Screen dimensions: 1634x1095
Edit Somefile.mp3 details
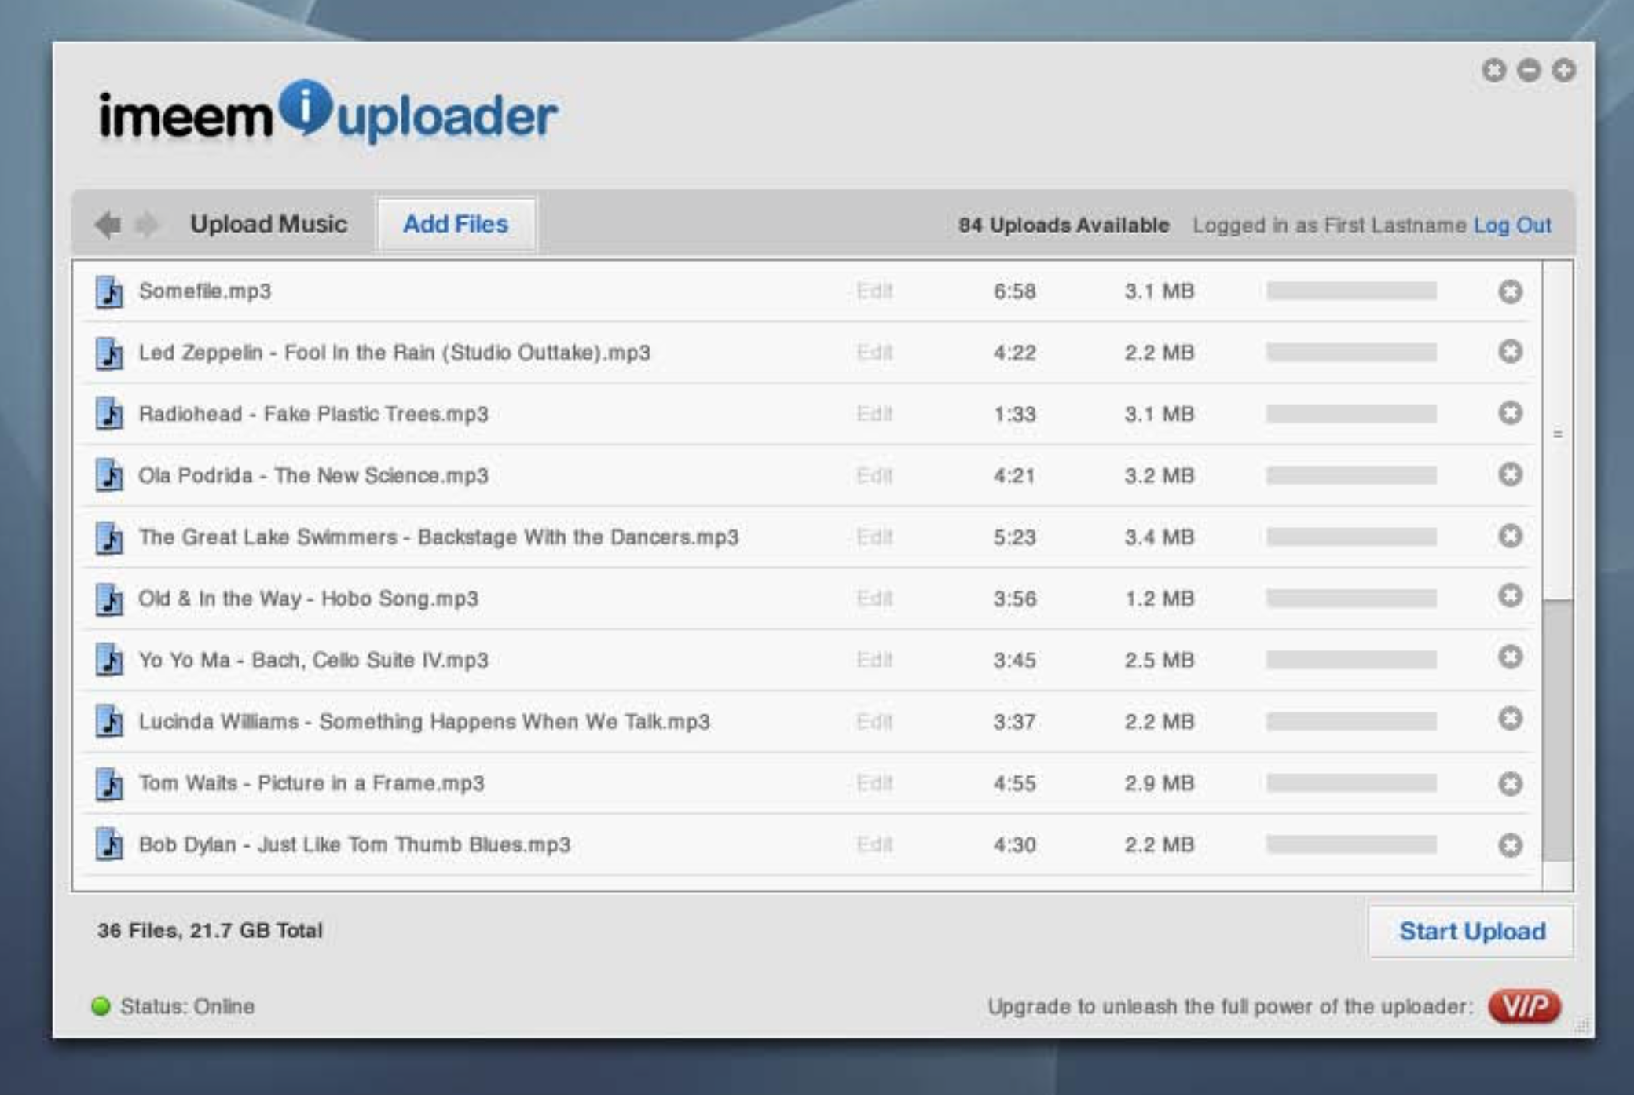(874, 291)
